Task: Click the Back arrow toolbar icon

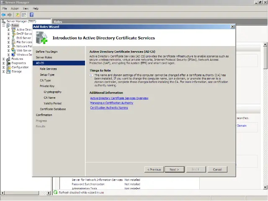Action: 3,15
